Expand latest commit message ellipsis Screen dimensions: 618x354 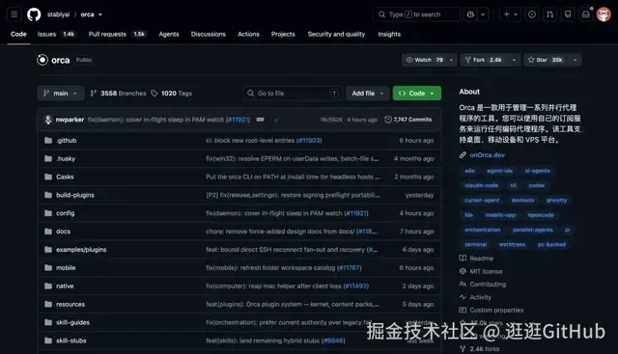260,120
